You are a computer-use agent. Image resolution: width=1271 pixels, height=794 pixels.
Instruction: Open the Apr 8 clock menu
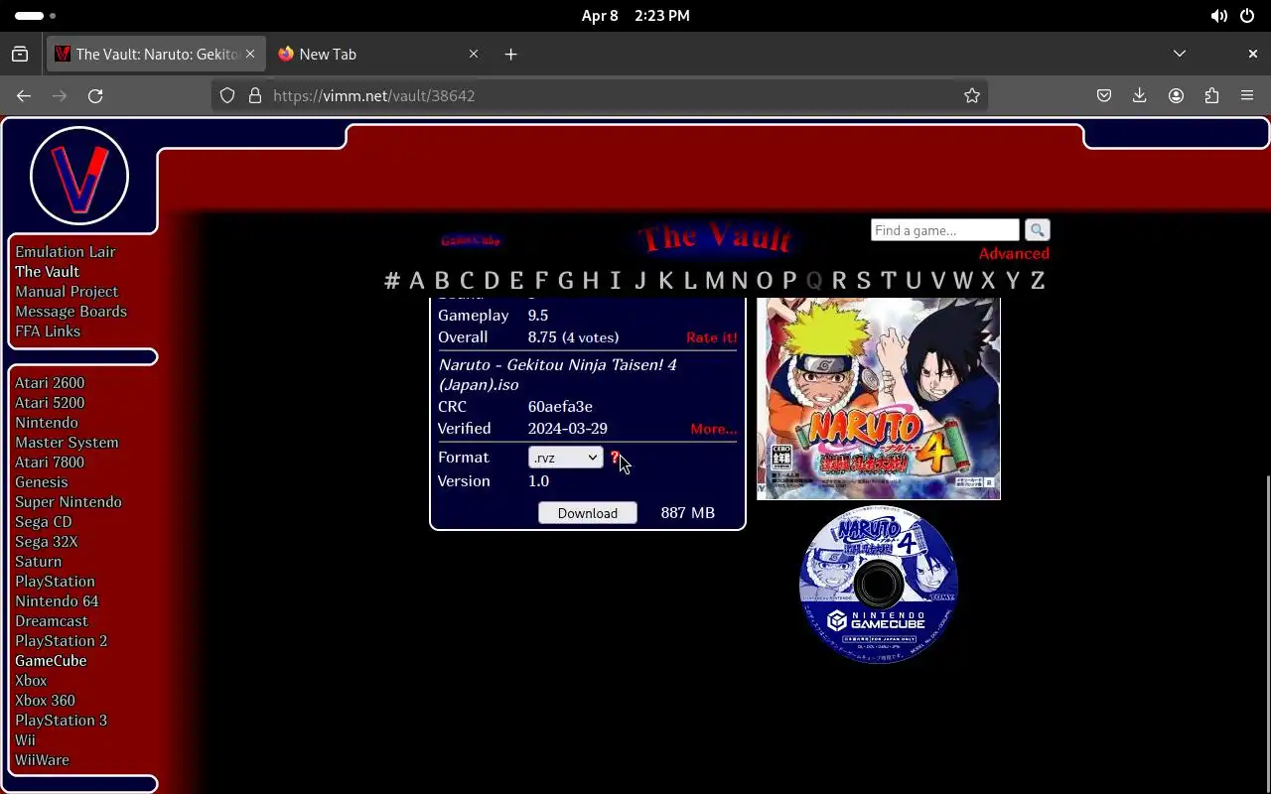[635, 16]
